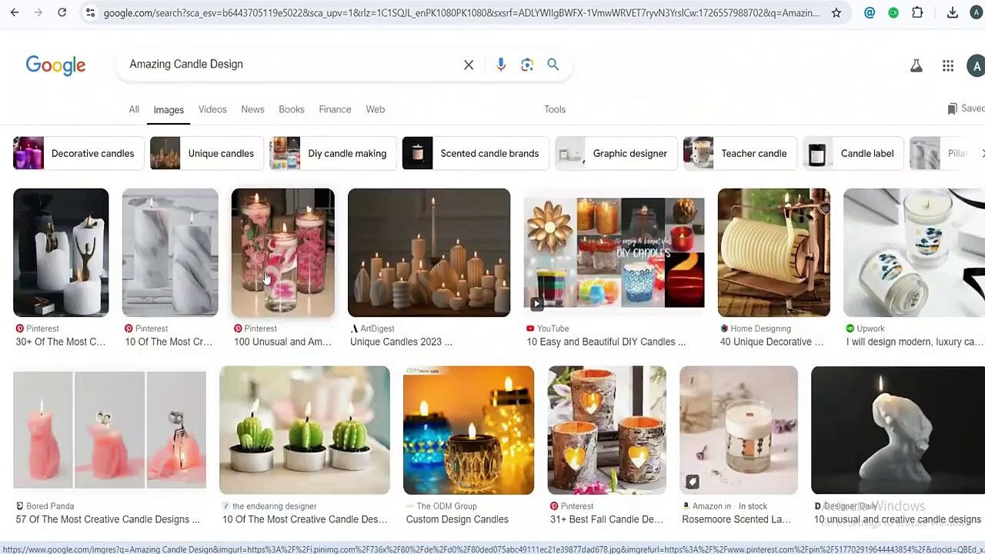Filter by Scented candle brands chip
This screenshot has height=554, width=985.
[474, 153]
